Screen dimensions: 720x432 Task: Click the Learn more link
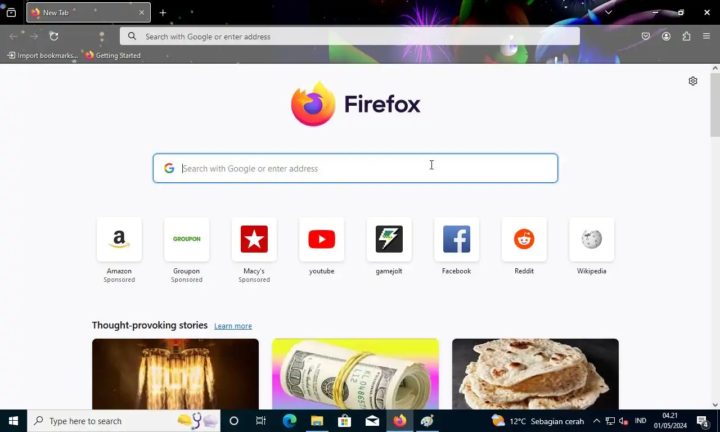click(233, 326)
